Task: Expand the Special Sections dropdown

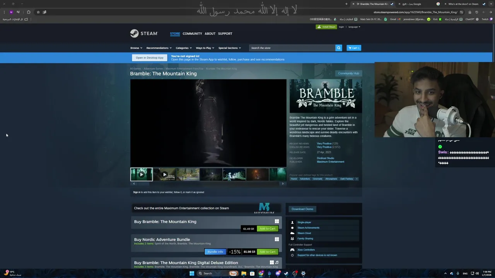Action: coord(230,48)
